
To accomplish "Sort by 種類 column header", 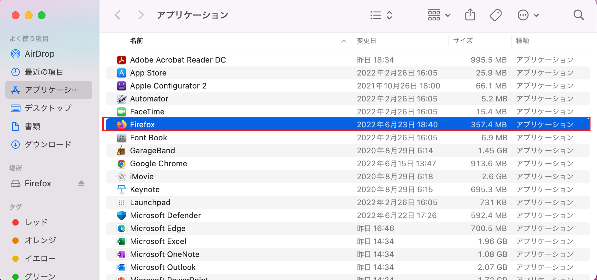I will [x=523, y=41].
